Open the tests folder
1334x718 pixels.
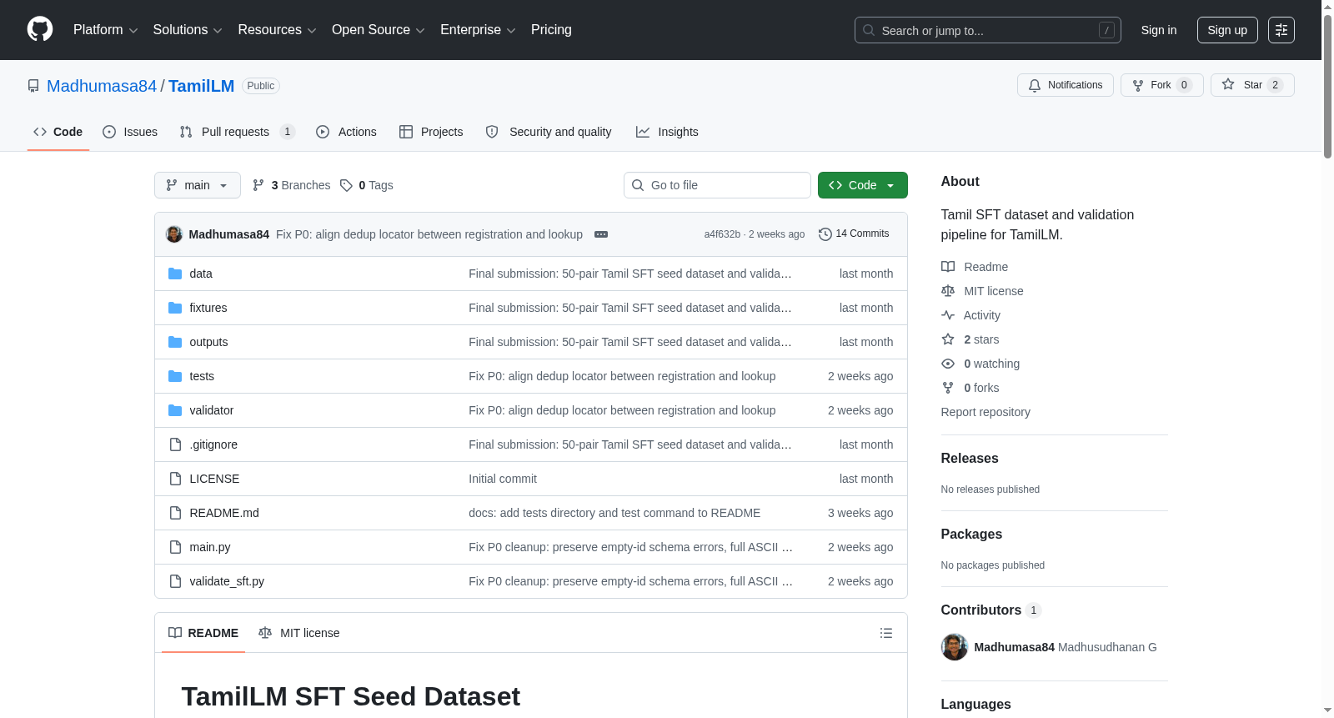[x=202, y=376]
